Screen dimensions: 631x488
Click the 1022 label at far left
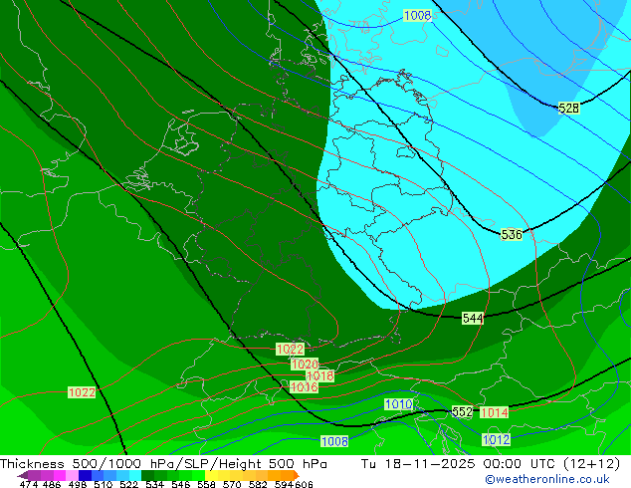click(x=82, y=392)
